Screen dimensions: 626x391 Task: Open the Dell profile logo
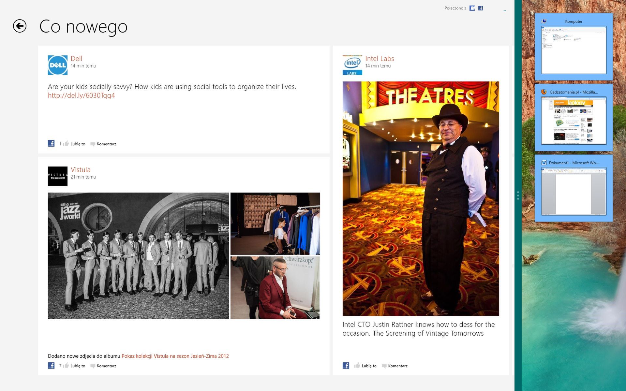point(58,65)
